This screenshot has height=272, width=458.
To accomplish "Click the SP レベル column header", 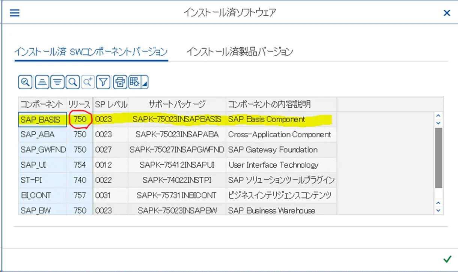I will [111, 104].
